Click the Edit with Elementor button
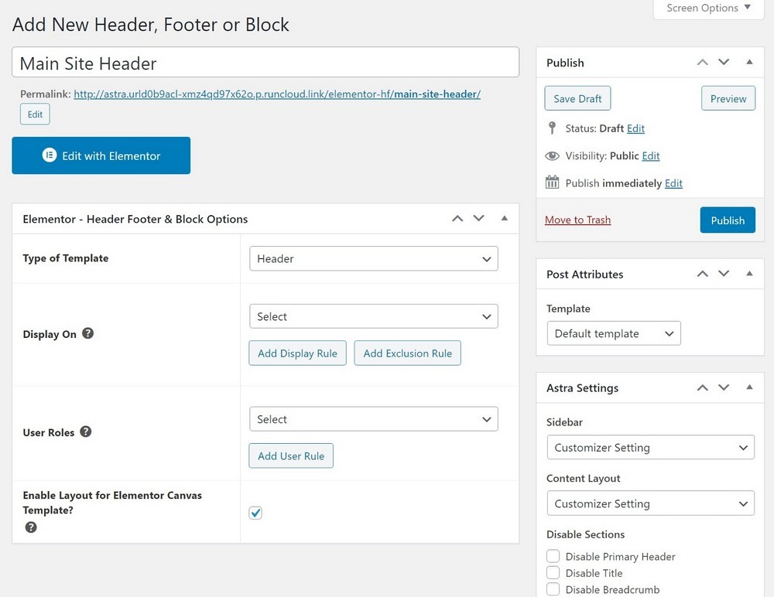The image size is (774, 597). [101, 155]
